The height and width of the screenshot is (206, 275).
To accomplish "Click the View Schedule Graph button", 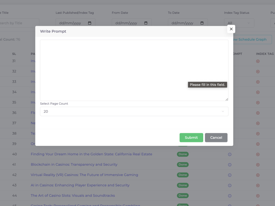I will (252, 39).
